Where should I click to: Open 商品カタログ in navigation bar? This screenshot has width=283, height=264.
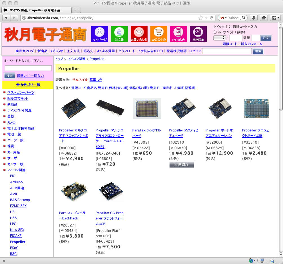[24, 51]
